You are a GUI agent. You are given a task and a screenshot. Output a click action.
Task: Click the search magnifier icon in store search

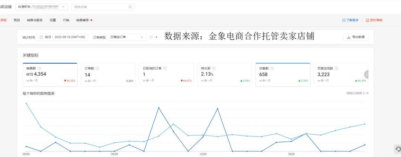[x=130, y=7]
